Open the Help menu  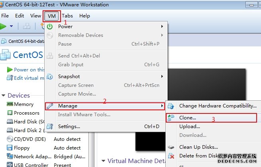[x=84, y=16]
